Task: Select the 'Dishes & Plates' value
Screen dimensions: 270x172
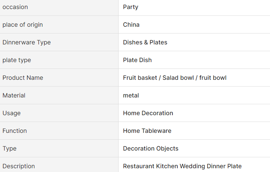Action: [145, 43]
